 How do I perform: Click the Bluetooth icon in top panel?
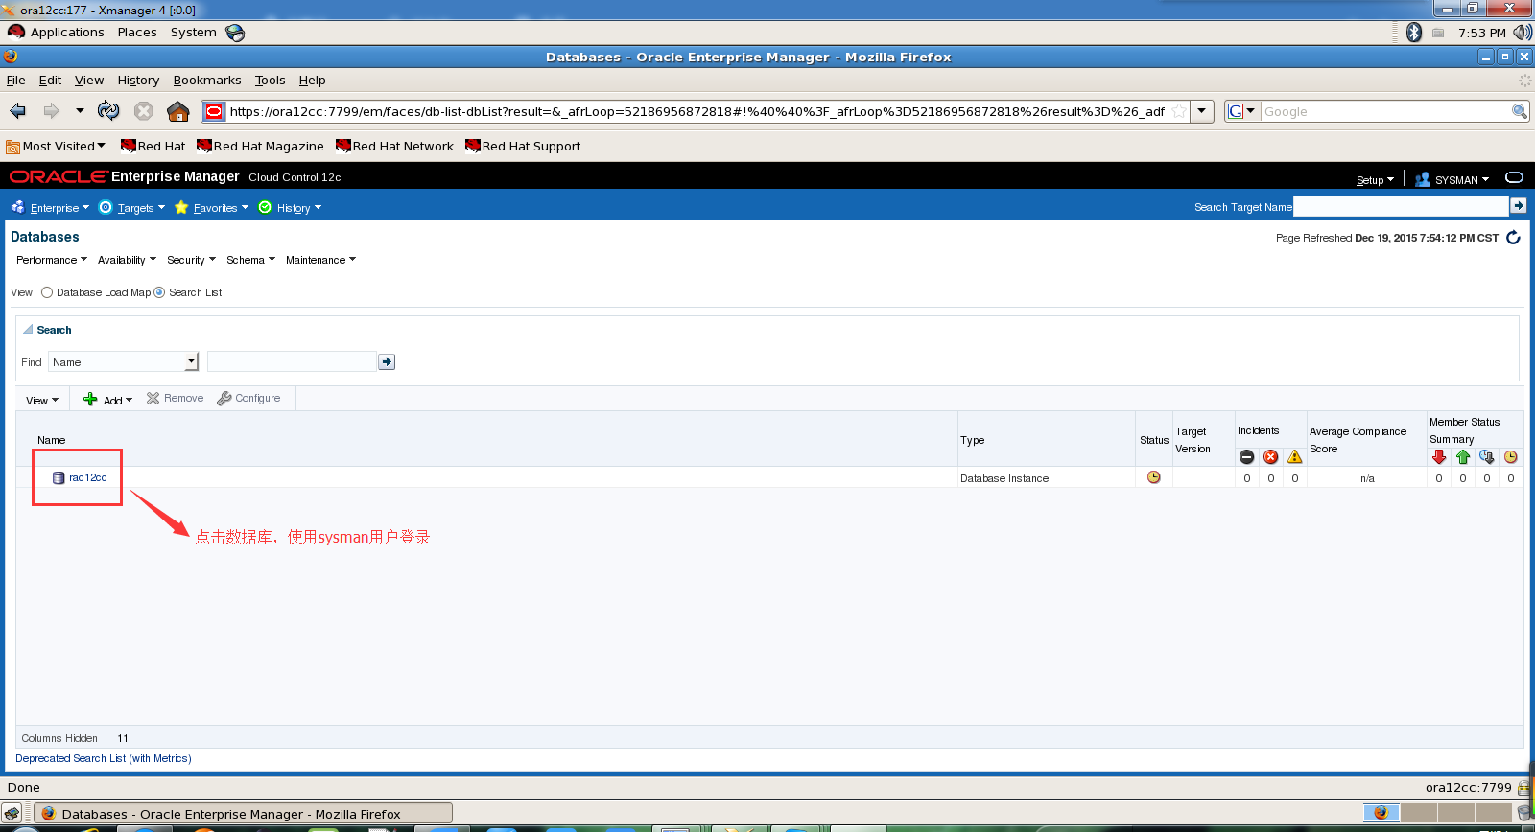[x=1414, y=33]
